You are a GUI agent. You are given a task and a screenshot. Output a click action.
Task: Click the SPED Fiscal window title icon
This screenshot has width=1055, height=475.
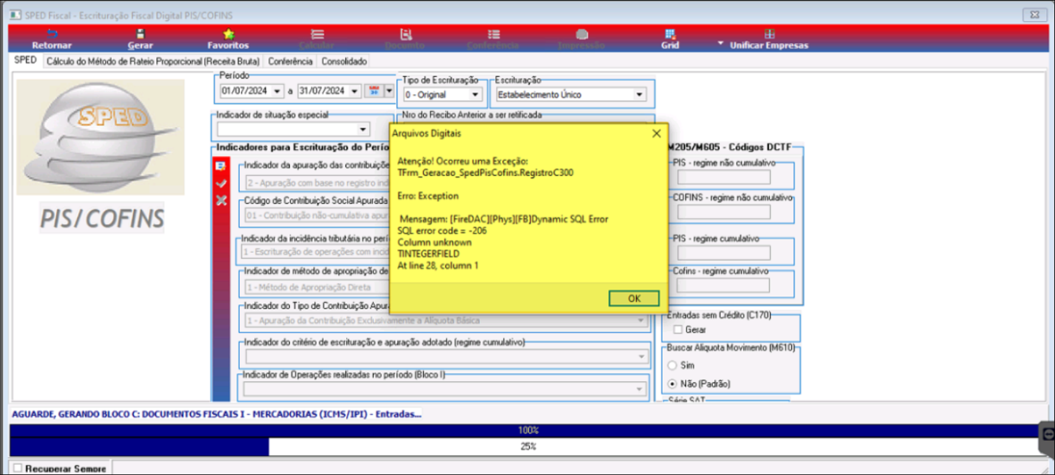[15, 15]
